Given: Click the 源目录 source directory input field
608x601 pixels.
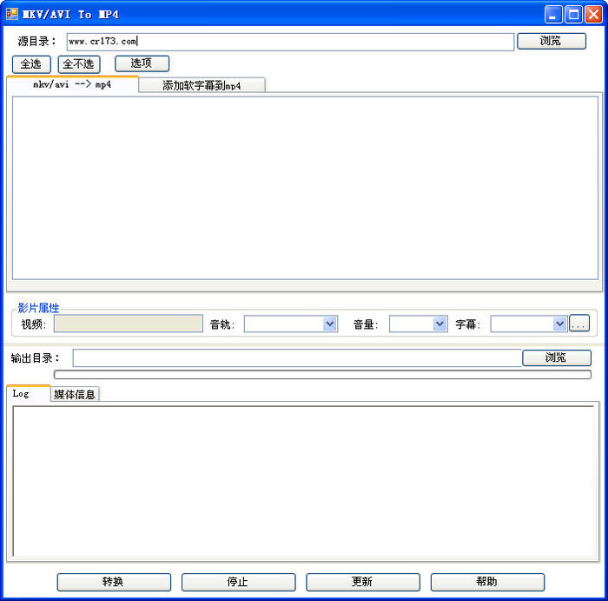Looking at the screenshot, I should [290, 42].
